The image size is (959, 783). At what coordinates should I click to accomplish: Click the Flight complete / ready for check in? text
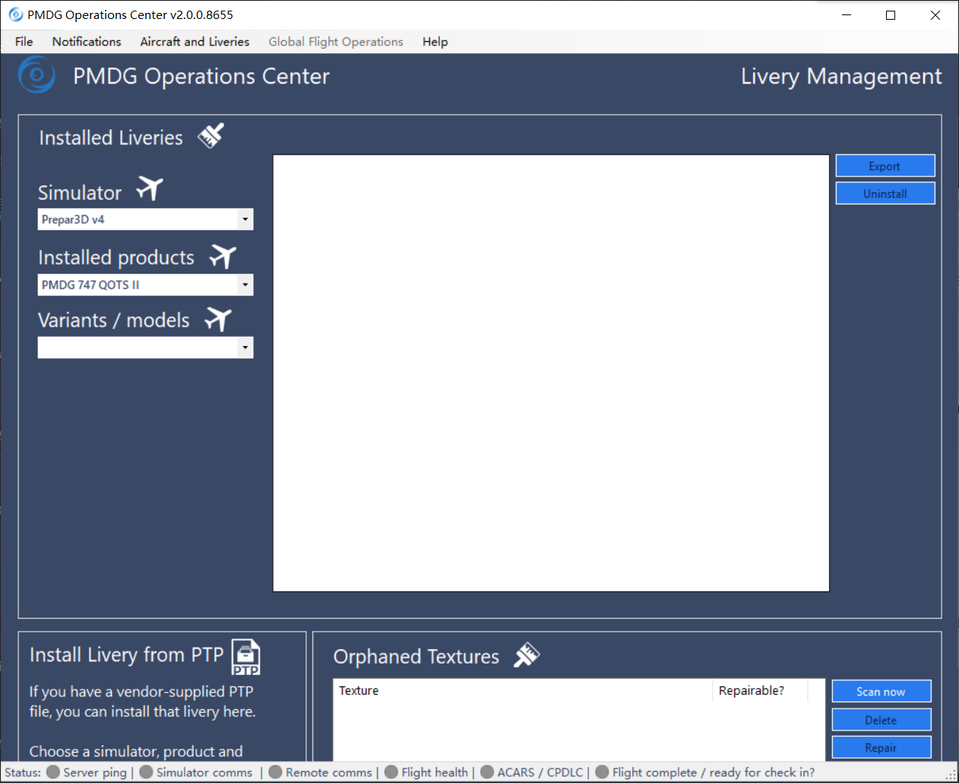point(714,772)
